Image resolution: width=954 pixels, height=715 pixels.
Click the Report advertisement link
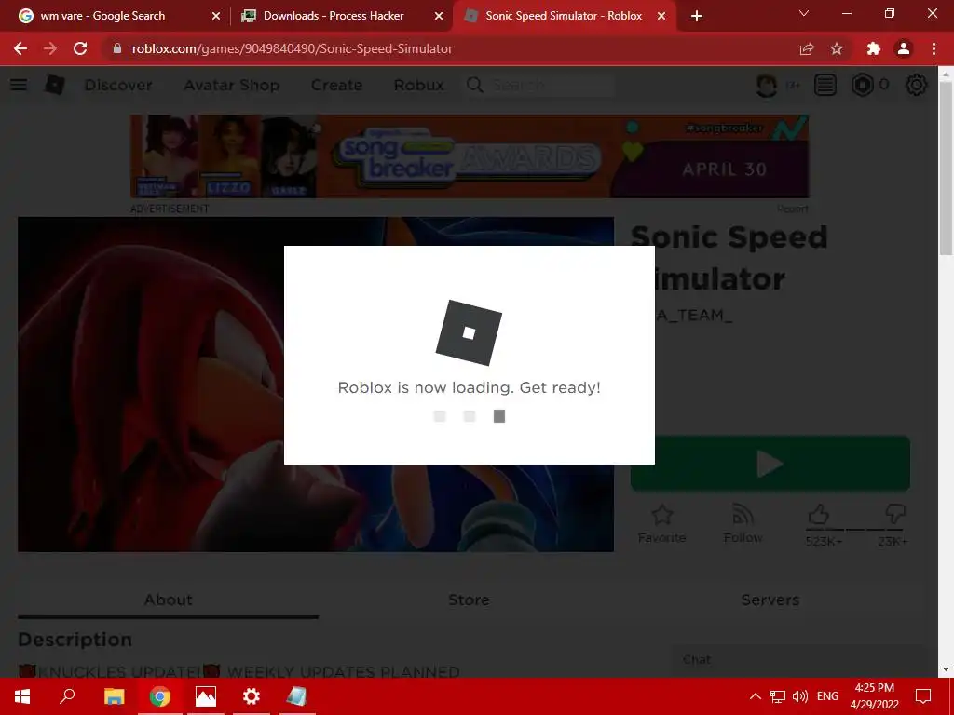click(793, 209)
